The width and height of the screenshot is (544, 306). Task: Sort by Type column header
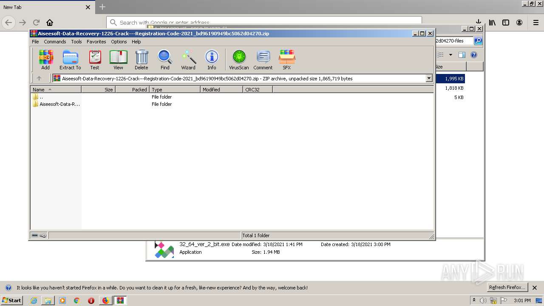click(x=175, y=90)
